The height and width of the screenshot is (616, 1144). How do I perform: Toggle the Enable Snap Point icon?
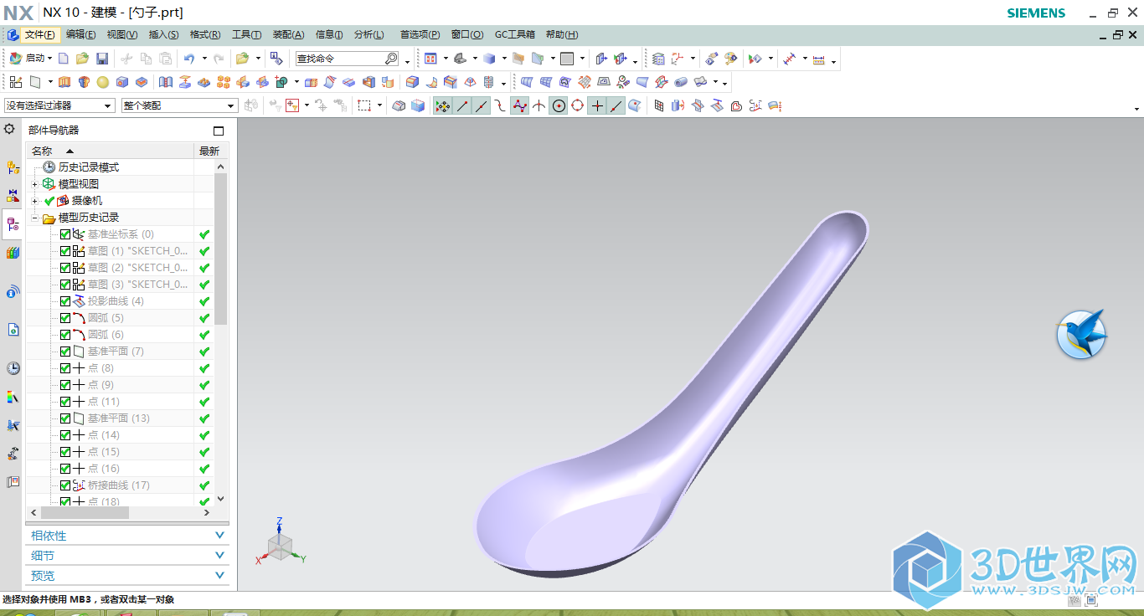[x=442, y=105]
